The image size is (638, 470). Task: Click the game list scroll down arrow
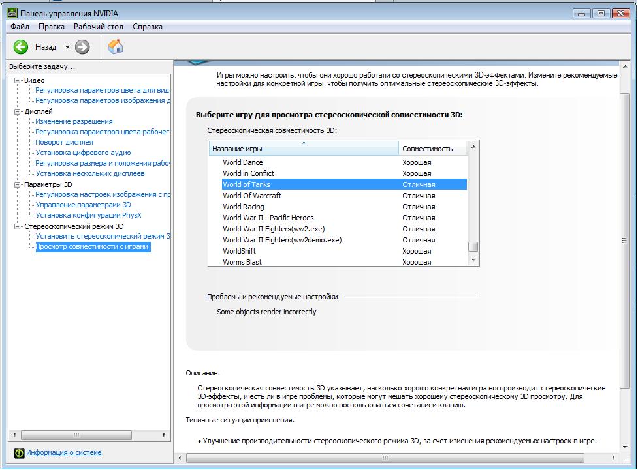pyautogui.click(x=473, y=260)
